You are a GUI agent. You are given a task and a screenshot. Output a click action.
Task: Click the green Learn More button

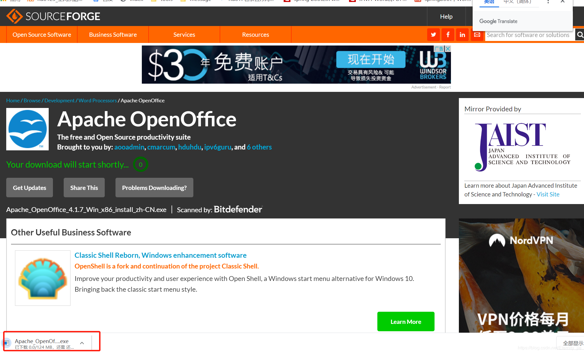point(406,322)
